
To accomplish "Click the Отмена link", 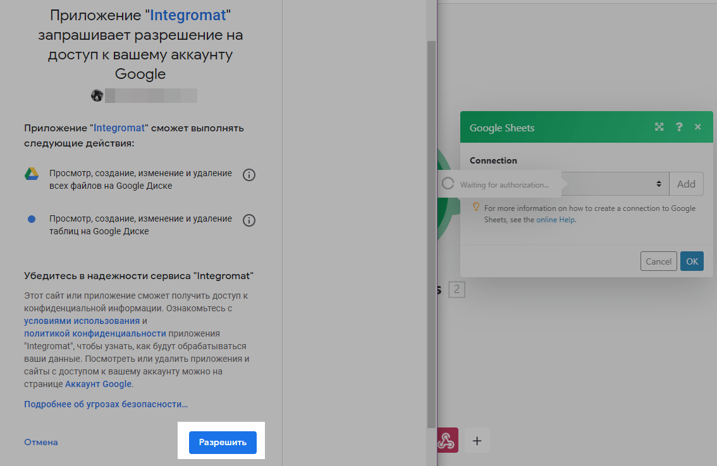I will [40, 442].
